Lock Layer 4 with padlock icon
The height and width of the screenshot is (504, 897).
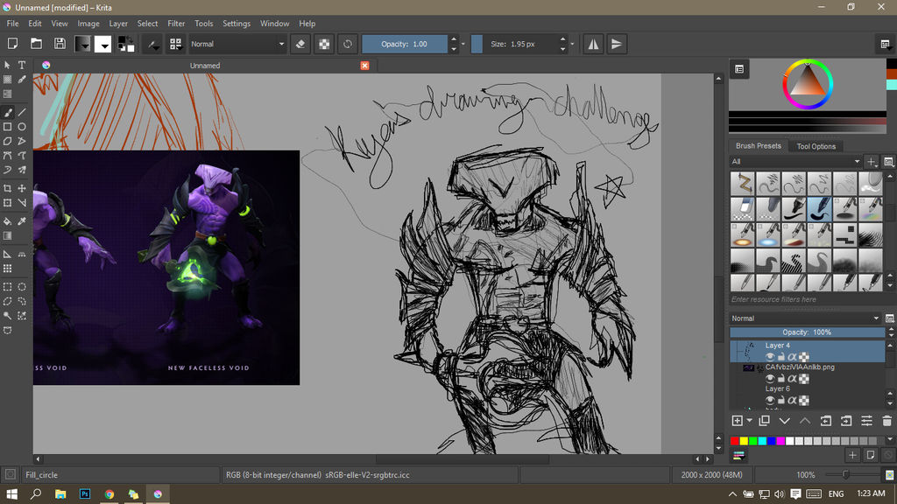780,357
